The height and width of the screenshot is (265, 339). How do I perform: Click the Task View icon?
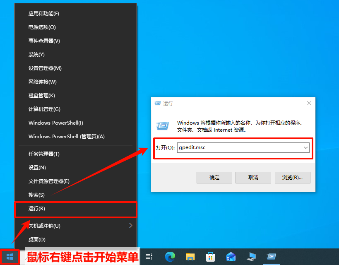149,257
